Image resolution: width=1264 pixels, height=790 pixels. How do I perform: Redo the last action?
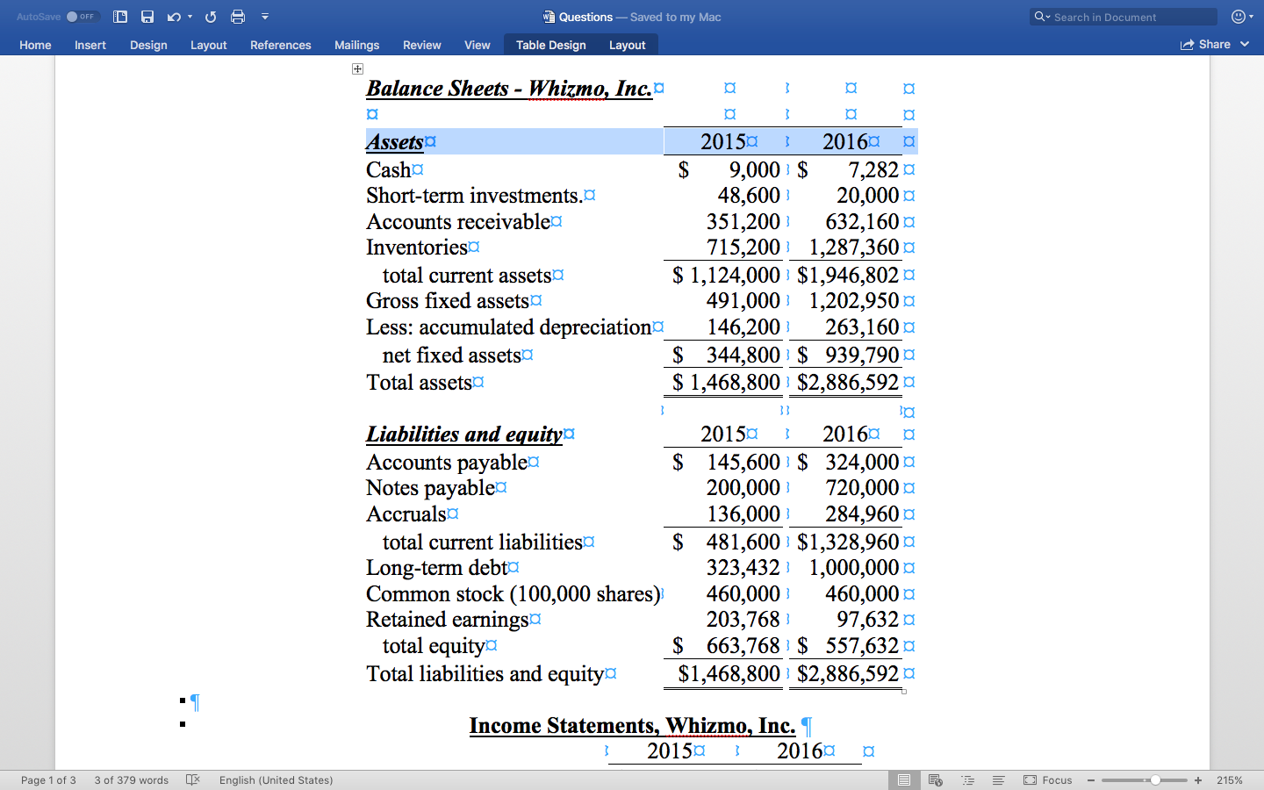[x=211, y=16]
